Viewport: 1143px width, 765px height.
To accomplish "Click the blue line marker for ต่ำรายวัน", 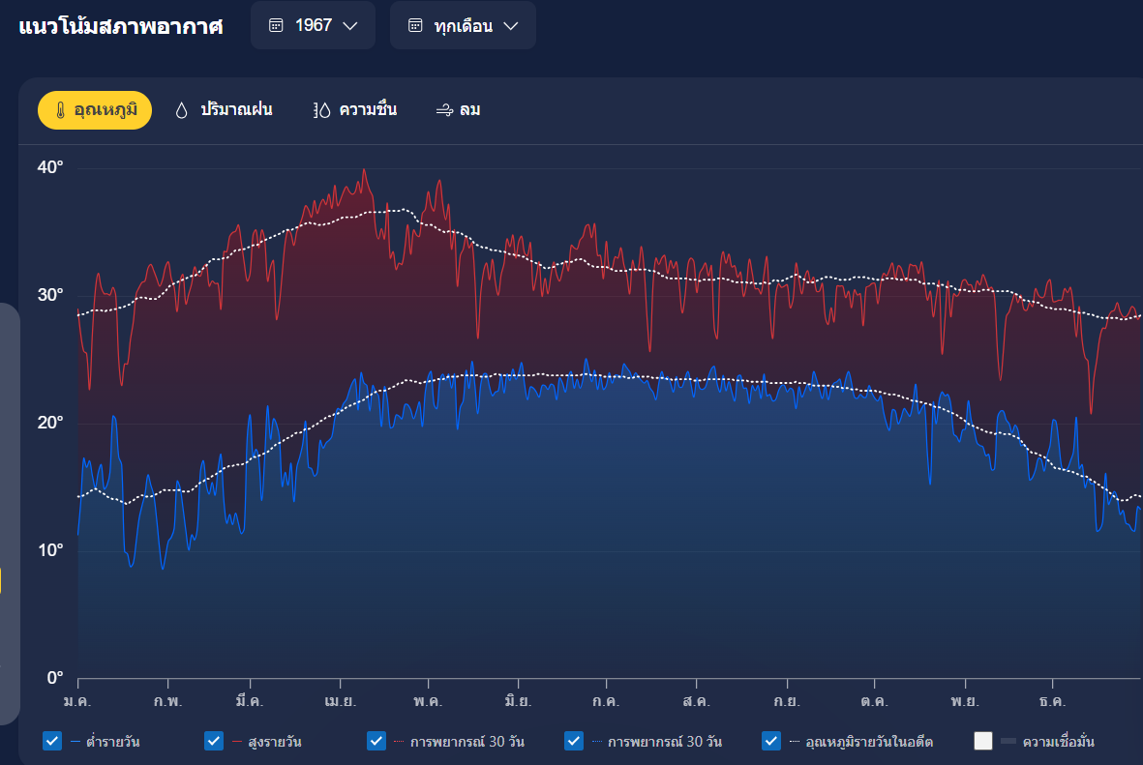I will (75, 742).
